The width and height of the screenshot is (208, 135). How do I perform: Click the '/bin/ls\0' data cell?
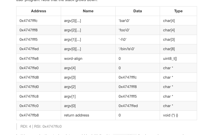click(x=127, y=49)
